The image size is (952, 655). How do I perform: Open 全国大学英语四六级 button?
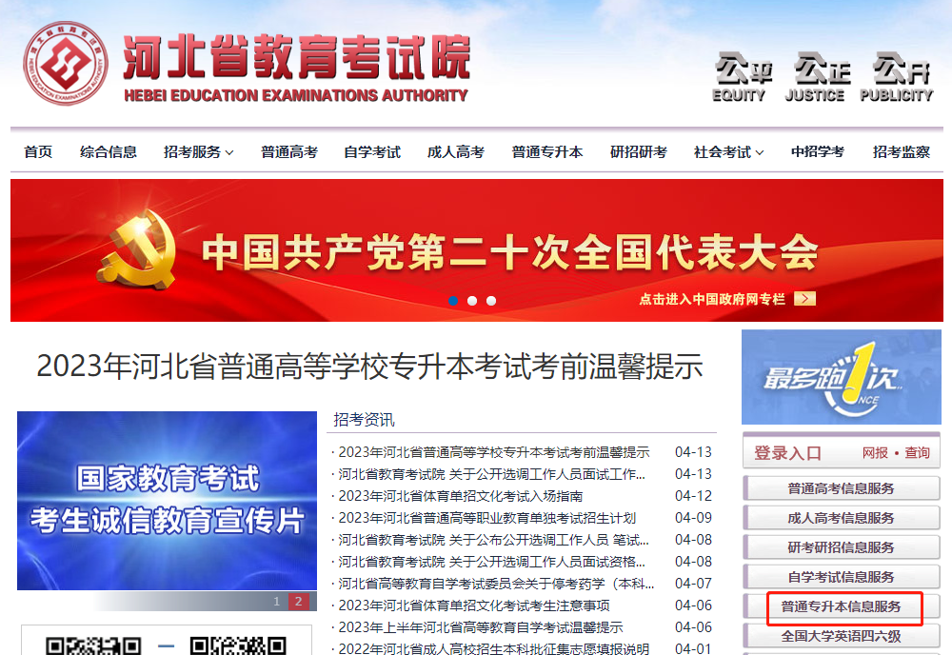pos(841,636)
